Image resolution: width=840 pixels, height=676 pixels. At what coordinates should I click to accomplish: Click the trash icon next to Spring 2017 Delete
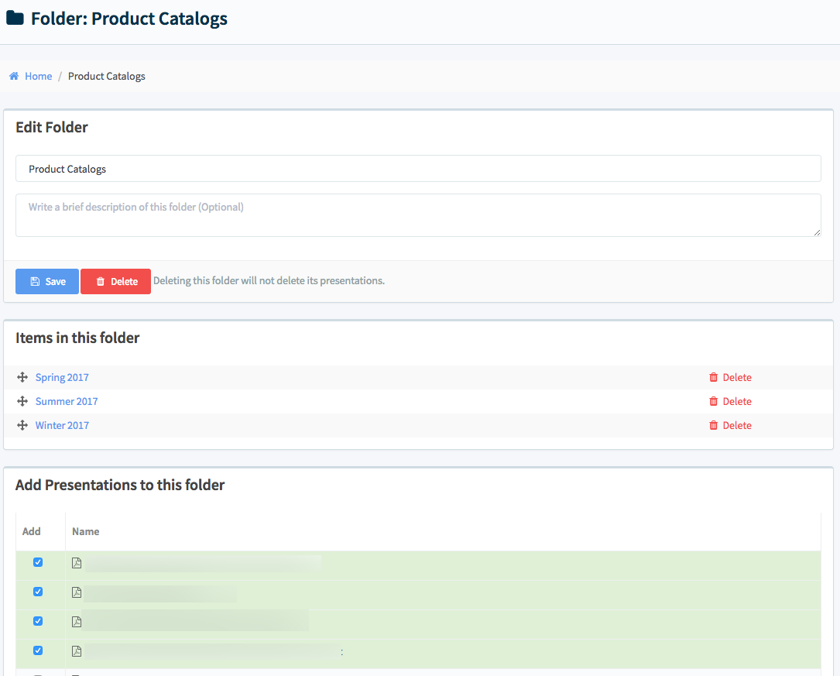pos(713,377)
